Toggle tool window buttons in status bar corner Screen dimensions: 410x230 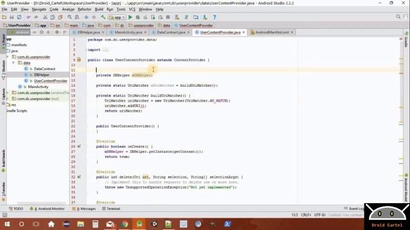pos(4,215)
